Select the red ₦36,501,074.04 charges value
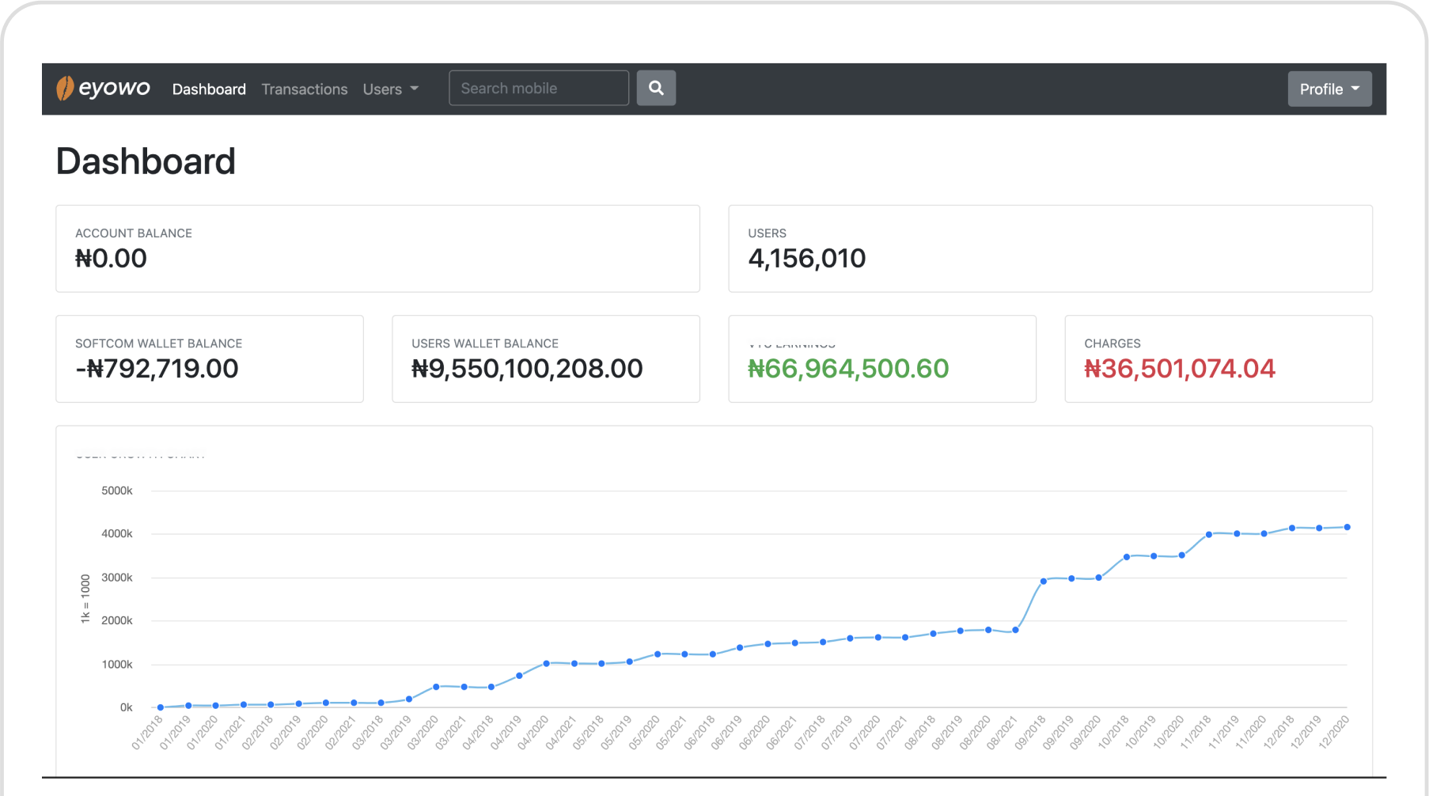This screenshot has height=796, width=1429. (1180, 369)
